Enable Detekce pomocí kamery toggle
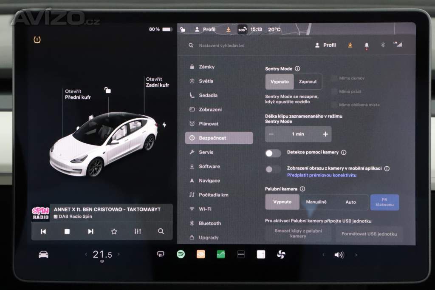The width and height of the screenshot is (435, 290). point(273,153)
